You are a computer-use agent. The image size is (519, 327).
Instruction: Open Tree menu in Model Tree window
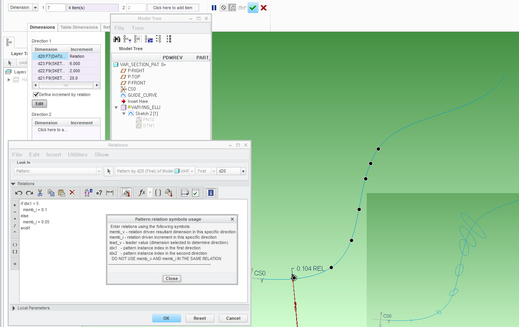pos(137,28)
